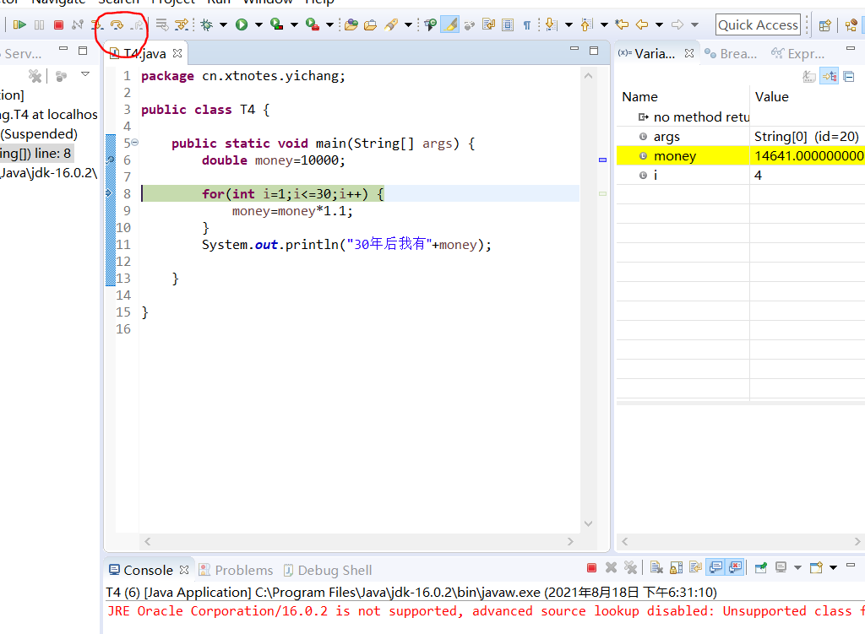The height and width of the screenshot is (634, 865).
Task: Open the Servers panel view menu triangle
Action: tap(85, 74)
